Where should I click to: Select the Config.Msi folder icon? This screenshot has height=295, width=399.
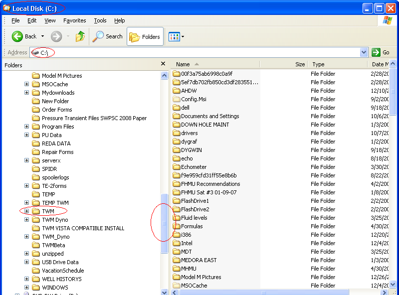[177, 99]
